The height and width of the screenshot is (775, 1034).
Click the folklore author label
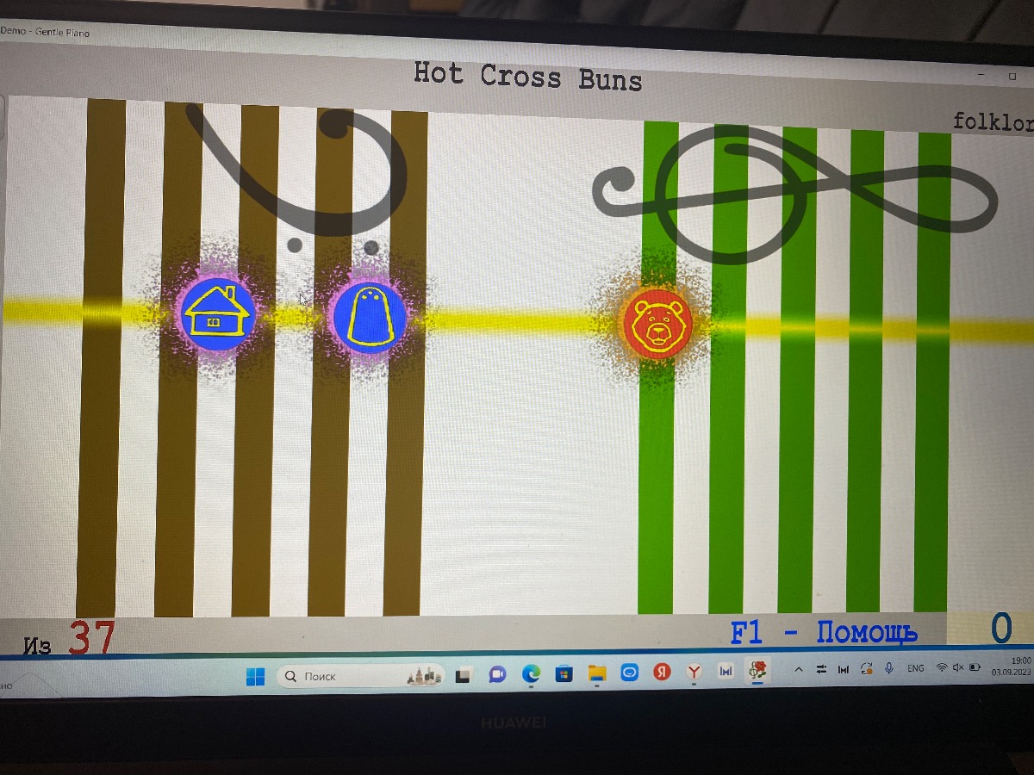pyautogui.click(x=993, y=121)
